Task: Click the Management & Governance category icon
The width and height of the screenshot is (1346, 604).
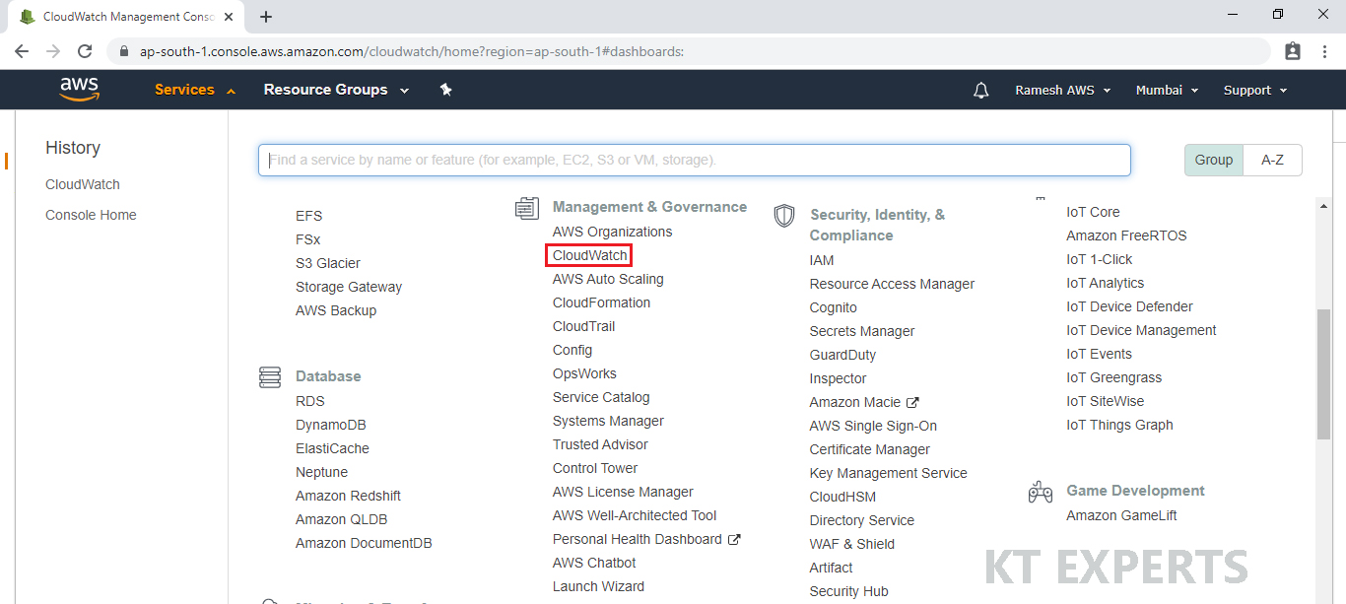Action: click(527, 208)
